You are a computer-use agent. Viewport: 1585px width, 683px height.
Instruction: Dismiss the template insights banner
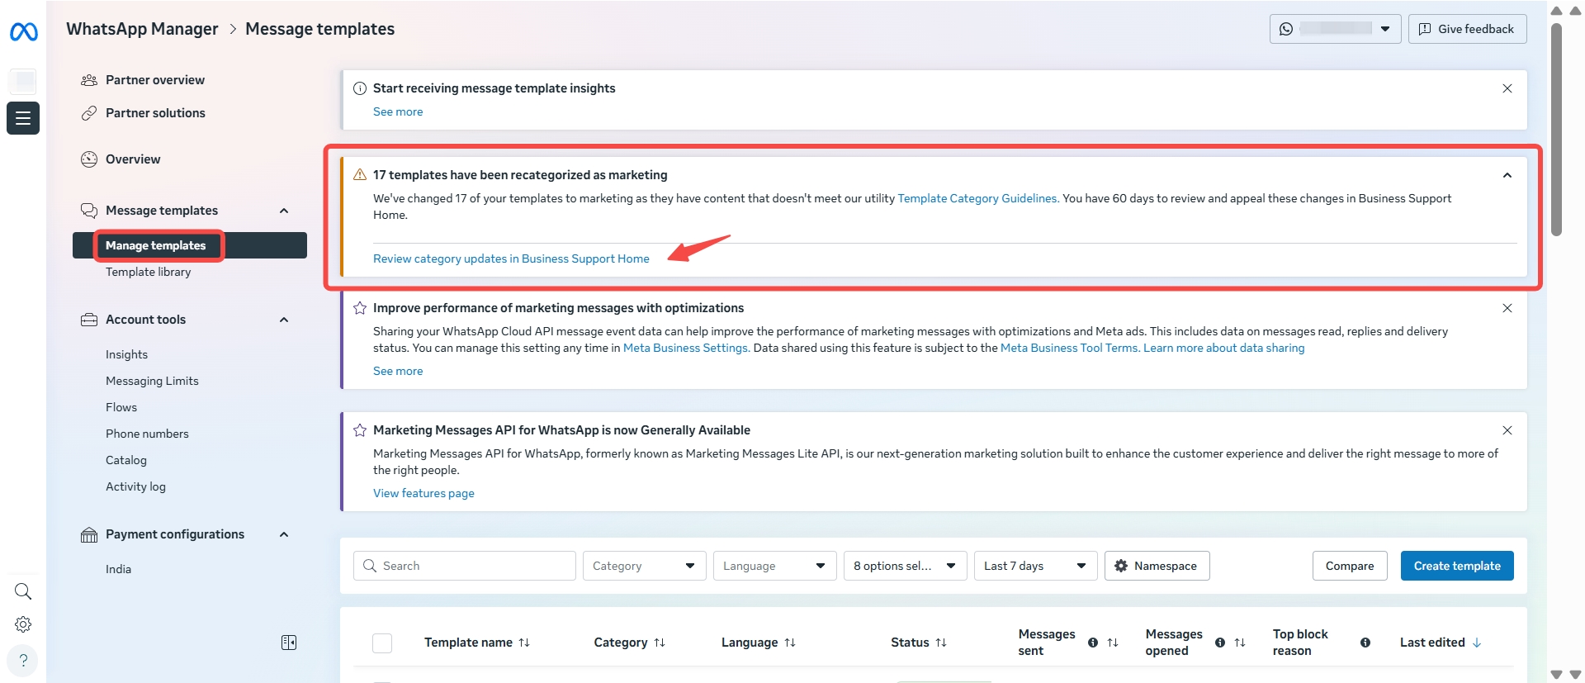pos(1507,88)
